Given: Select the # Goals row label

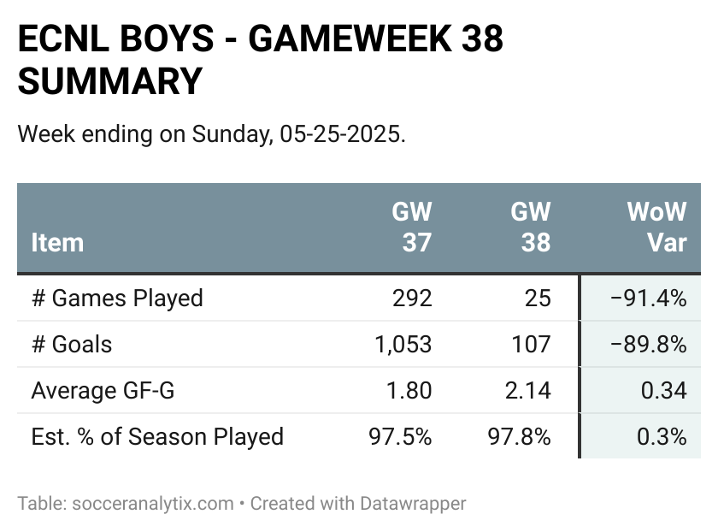Looking at the screenshot, I should pyautogui.click(x=72, y=344).
